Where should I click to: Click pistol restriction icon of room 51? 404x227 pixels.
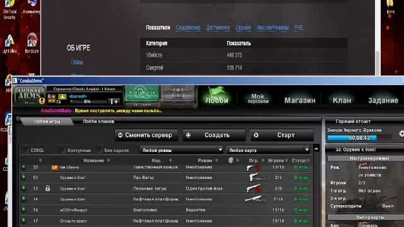pos(257,177)
